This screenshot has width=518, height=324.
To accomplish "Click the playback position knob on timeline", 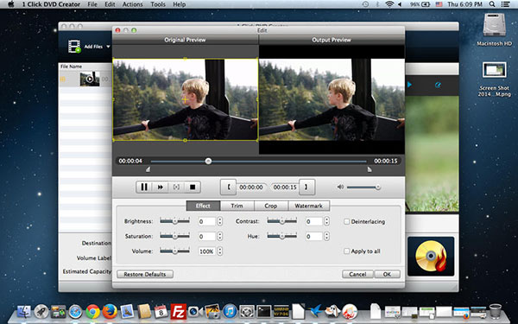I will (x=208, y=161).
